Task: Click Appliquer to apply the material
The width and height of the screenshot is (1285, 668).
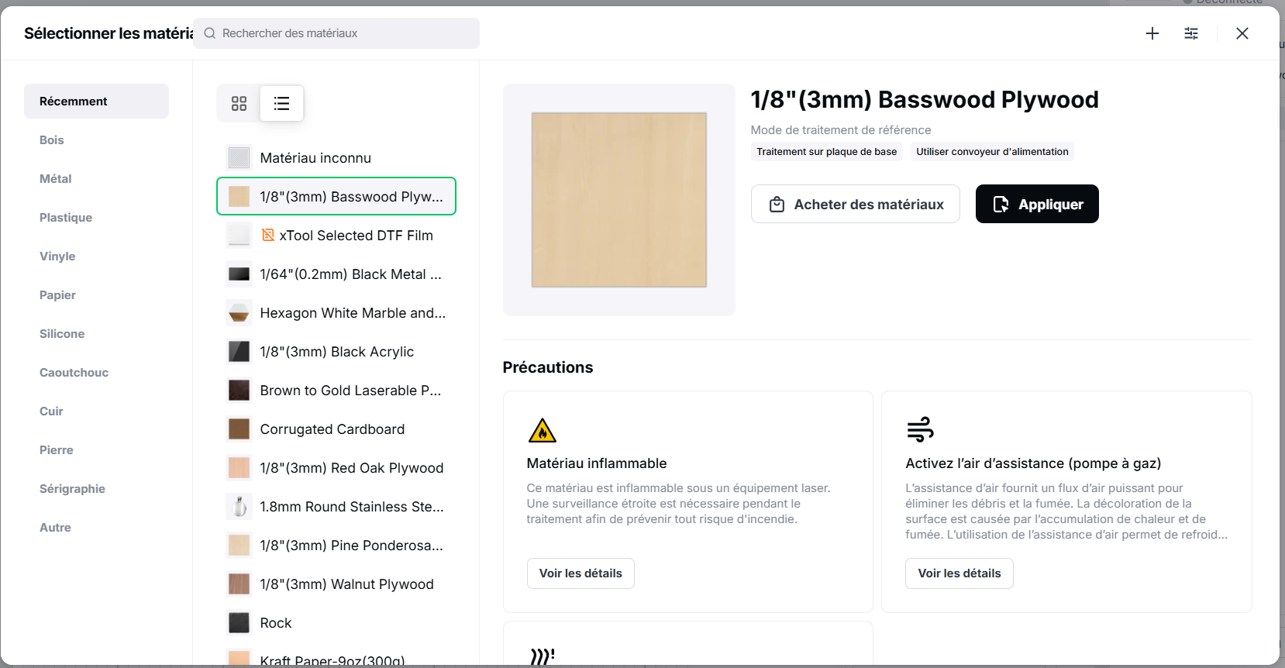Action: tap(1037, 204)
